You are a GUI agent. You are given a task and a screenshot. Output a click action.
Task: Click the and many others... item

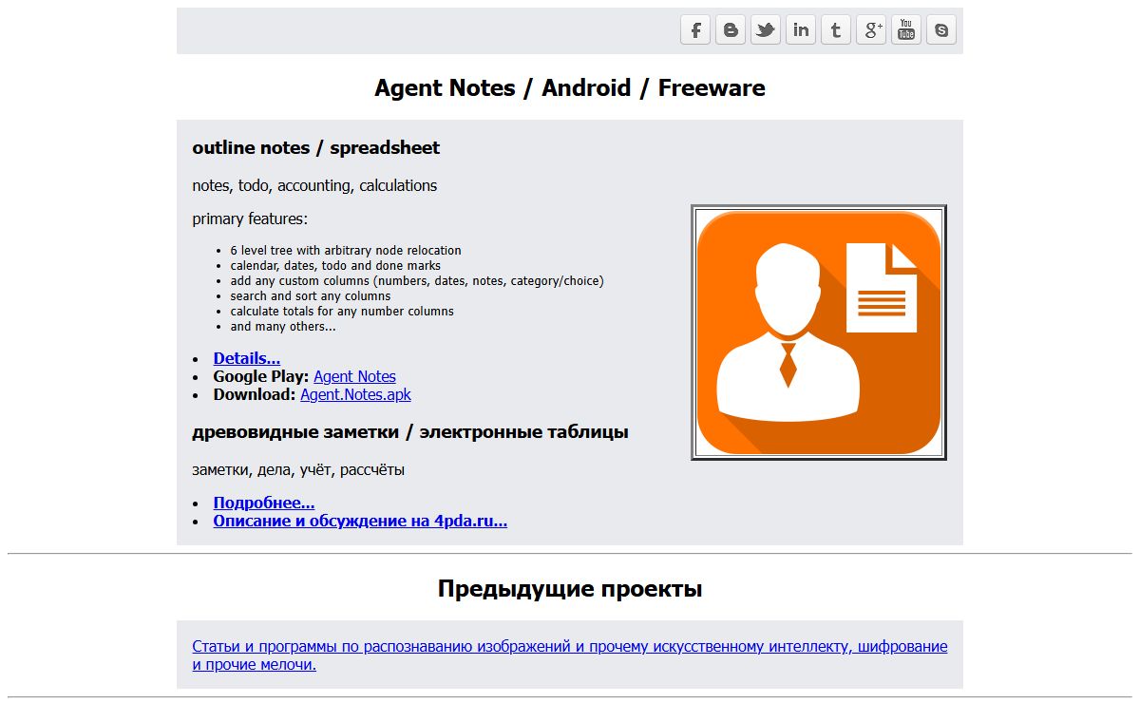coord(283,327)
